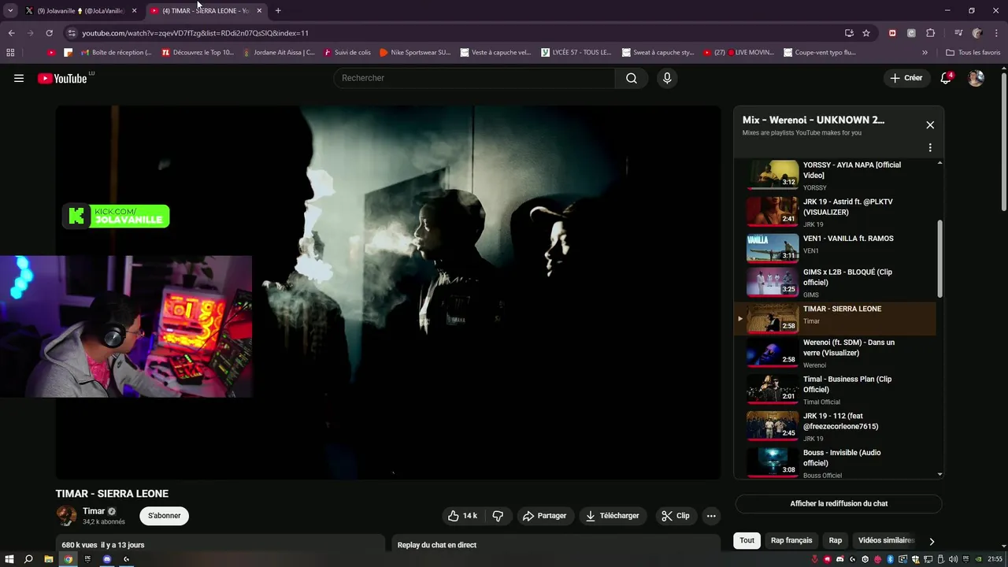This screenshot has height=567, width=1008.
Task: Select the Rap filter chip
Action: [x=836, y=540]
